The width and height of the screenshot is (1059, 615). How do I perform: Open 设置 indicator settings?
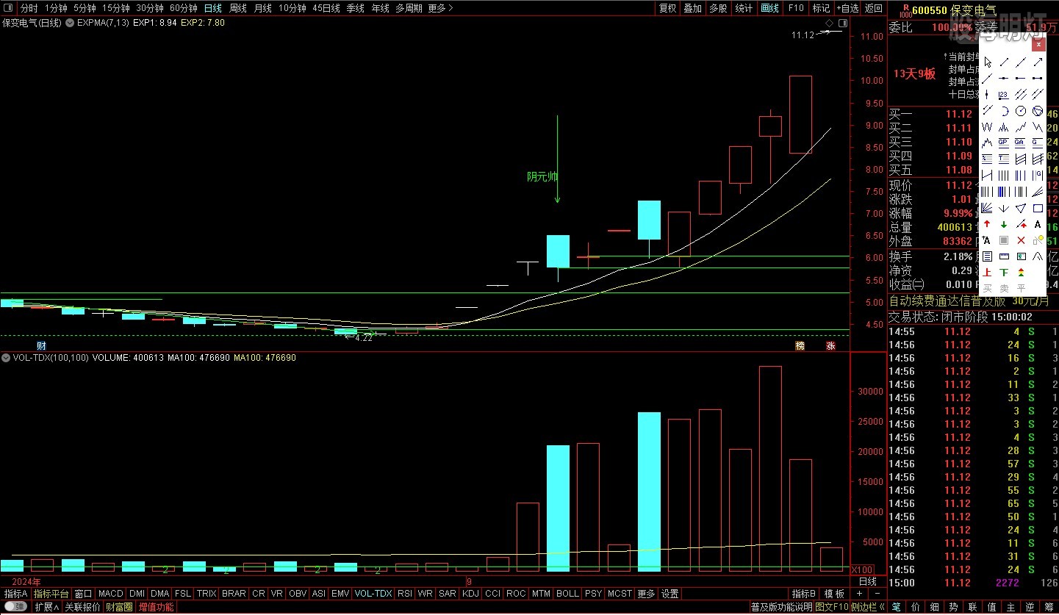670,594
